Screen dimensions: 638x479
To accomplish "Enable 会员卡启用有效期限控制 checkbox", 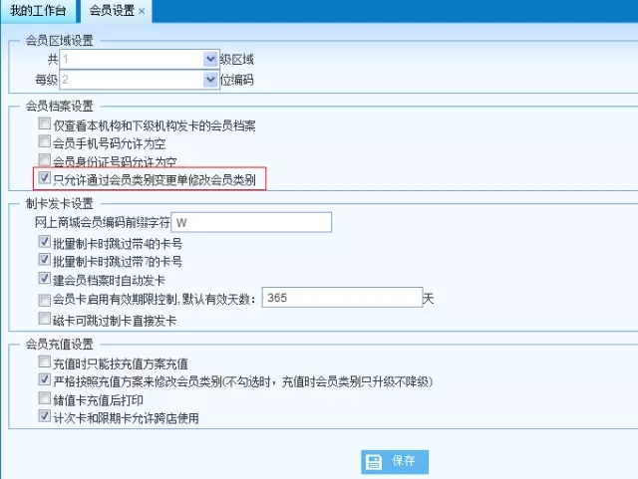I will (44, 300).
